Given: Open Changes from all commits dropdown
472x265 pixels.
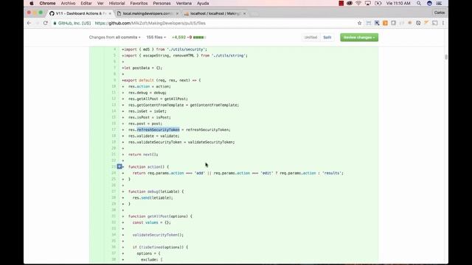Looking at the screenshot, I should pyautogui.click(x=115, y=38).
